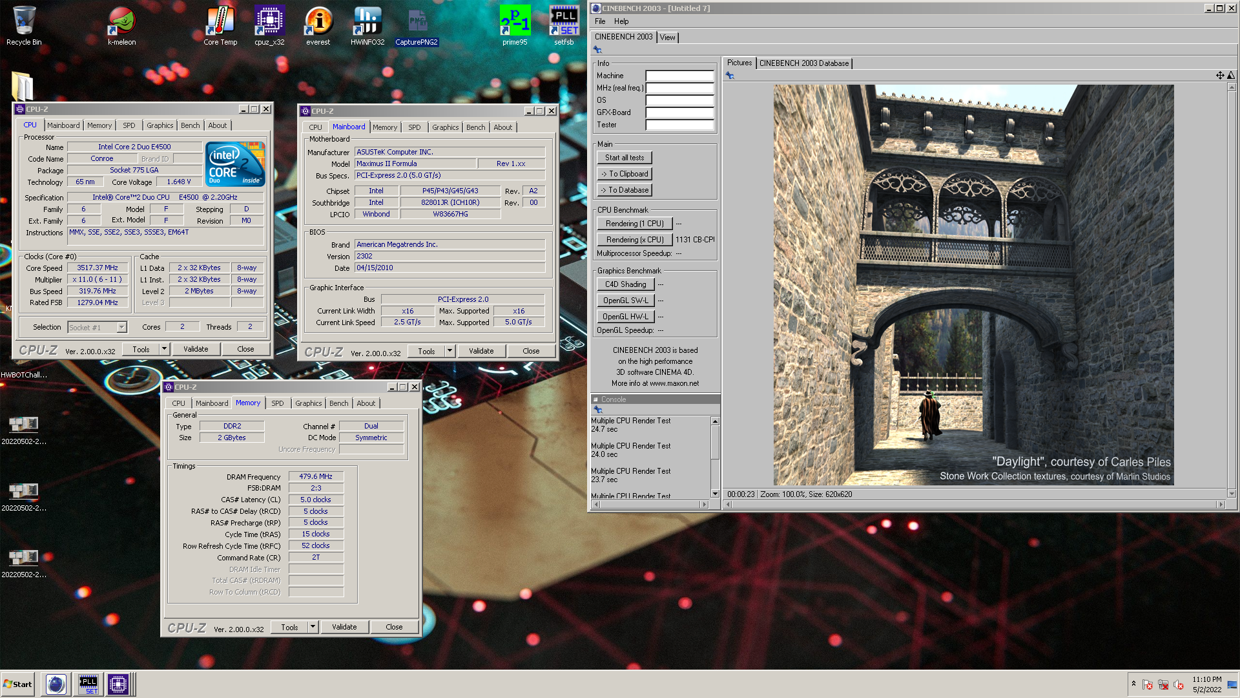Click the pin icon under Pictures tab
This screenshot has width=1240, height=698.
click(x=730, y=76)
